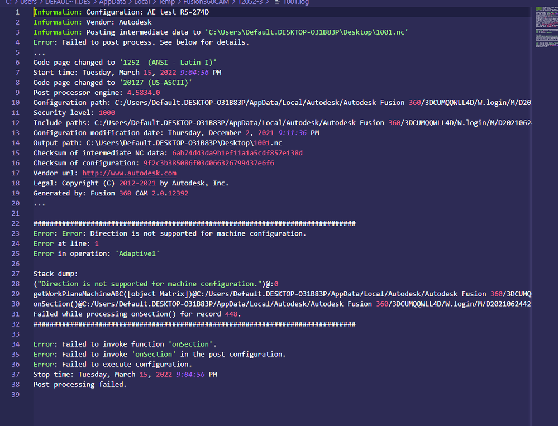Screen dimensions: 558x426
Task: Click the Fusion360CAM breadcrumb segment
Action: 206,2
